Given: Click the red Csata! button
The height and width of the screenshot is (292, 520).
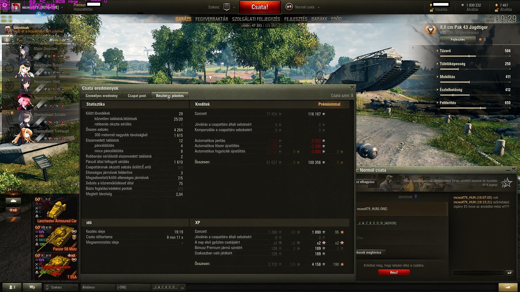Looking at the screenshot, I should click(260, 7).
